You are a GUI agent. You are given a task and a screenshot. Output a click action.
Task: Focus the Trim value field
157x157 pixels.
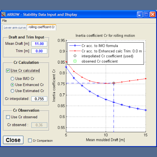coord(39,51)
